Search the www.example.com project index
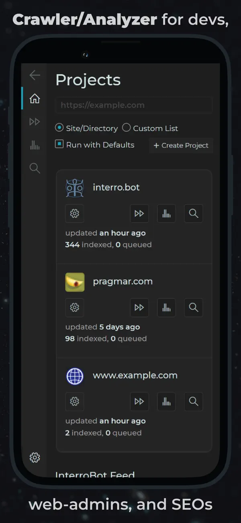Screen dimensions: 241x523 pos(194,401)
